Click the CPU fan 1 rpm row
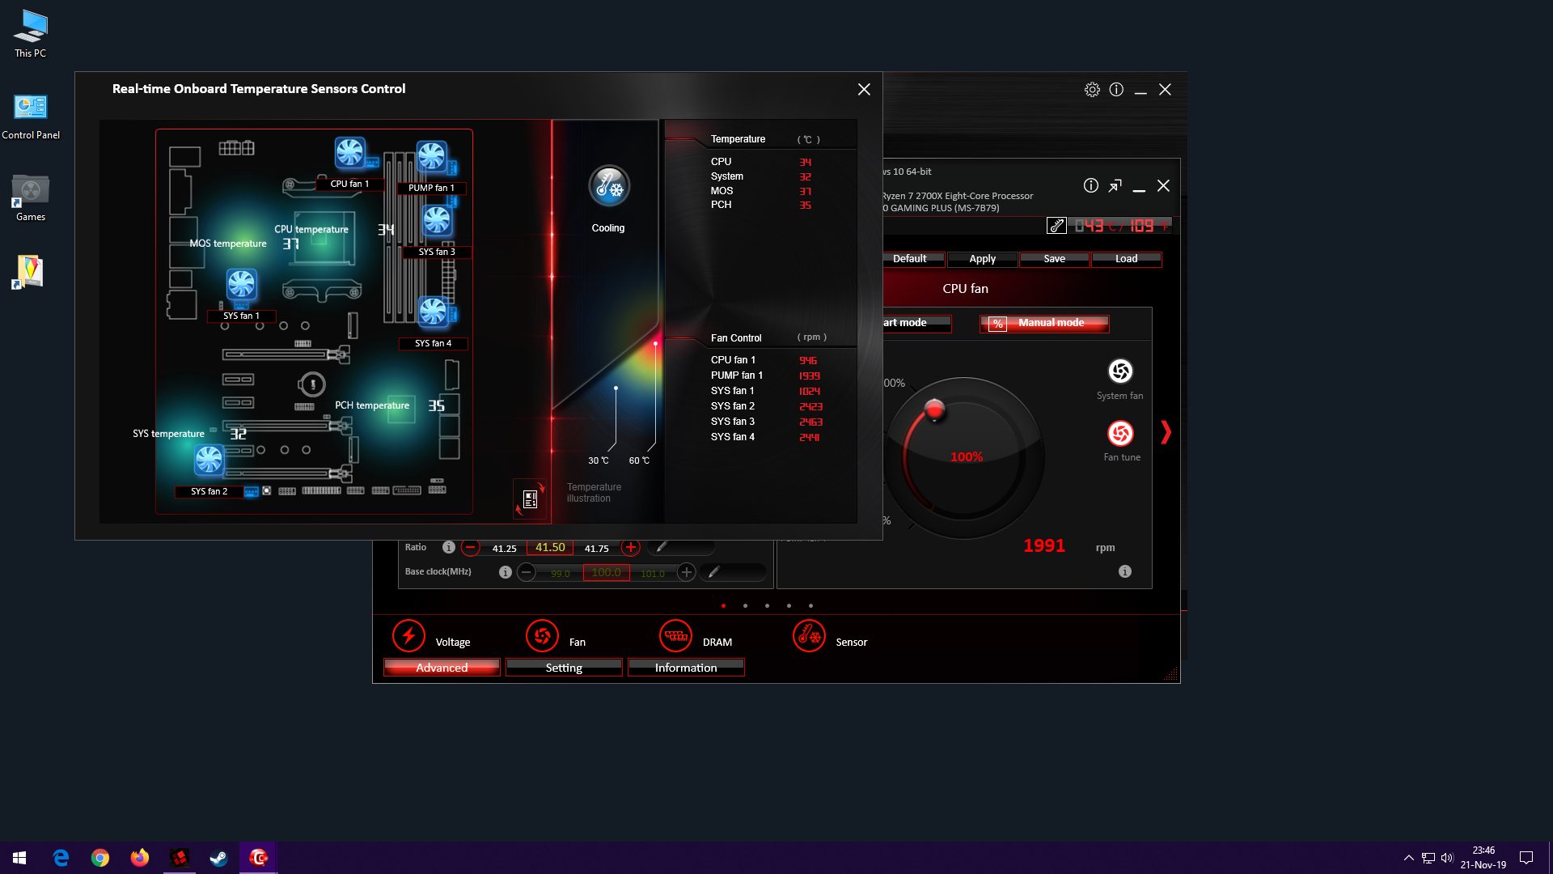 tap(765, 360)
